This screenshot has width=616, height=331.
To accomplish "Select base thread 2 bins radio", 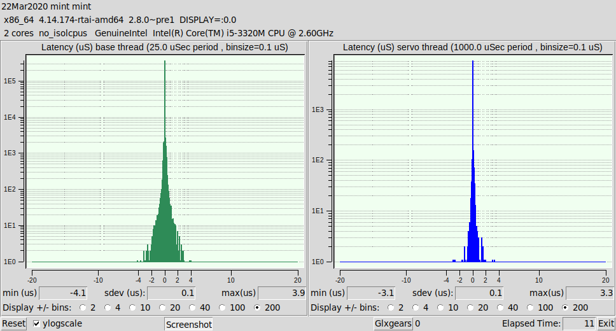I will point(83,308).
